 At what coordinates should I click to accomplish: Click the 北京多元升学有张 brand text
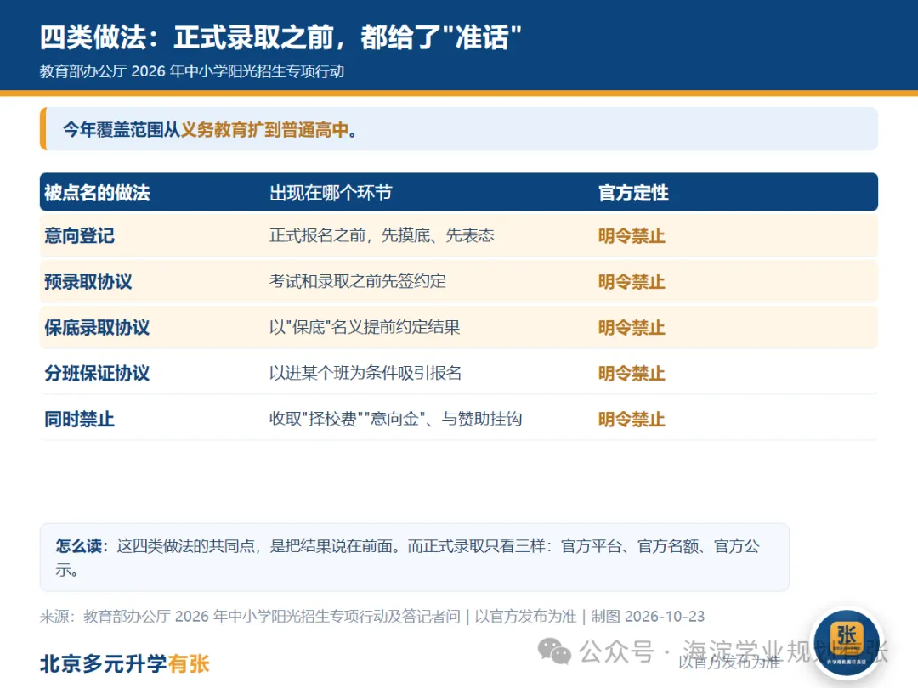(x=125, y=663)
